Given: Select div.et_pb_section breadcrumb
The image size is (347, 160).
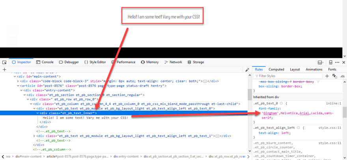Looking at the screenshot, I should (x=174, y=156).
